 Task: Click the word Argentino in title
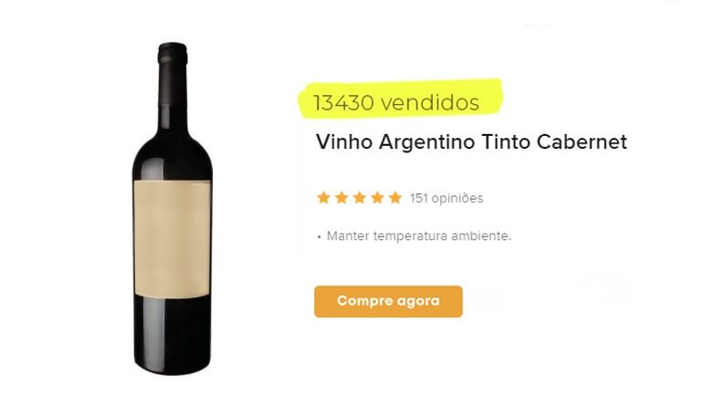(x=427, y=143)
